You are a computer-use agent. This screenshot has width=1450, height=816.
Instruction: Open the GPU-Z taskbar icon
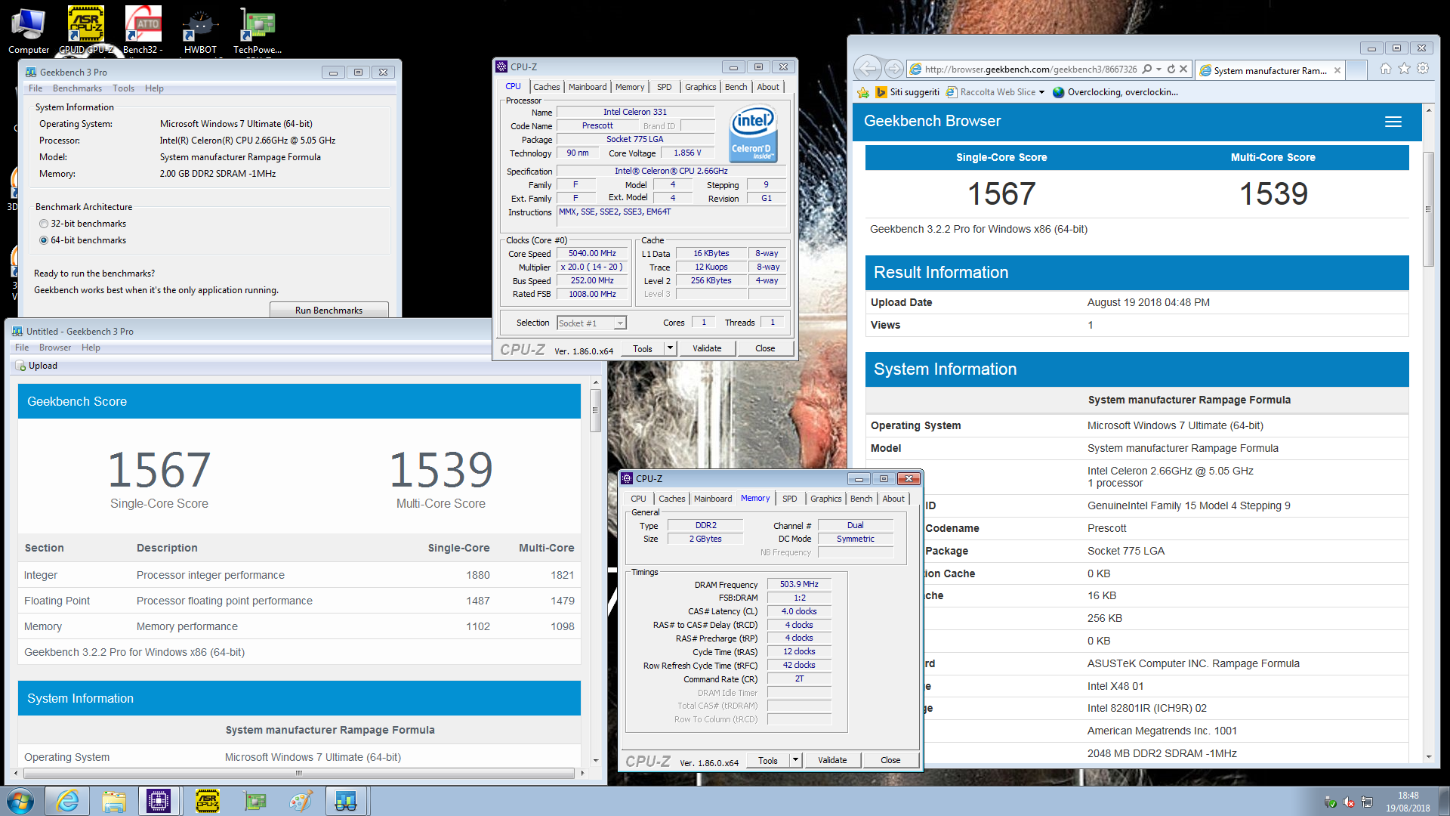click(x=255, y=801)
